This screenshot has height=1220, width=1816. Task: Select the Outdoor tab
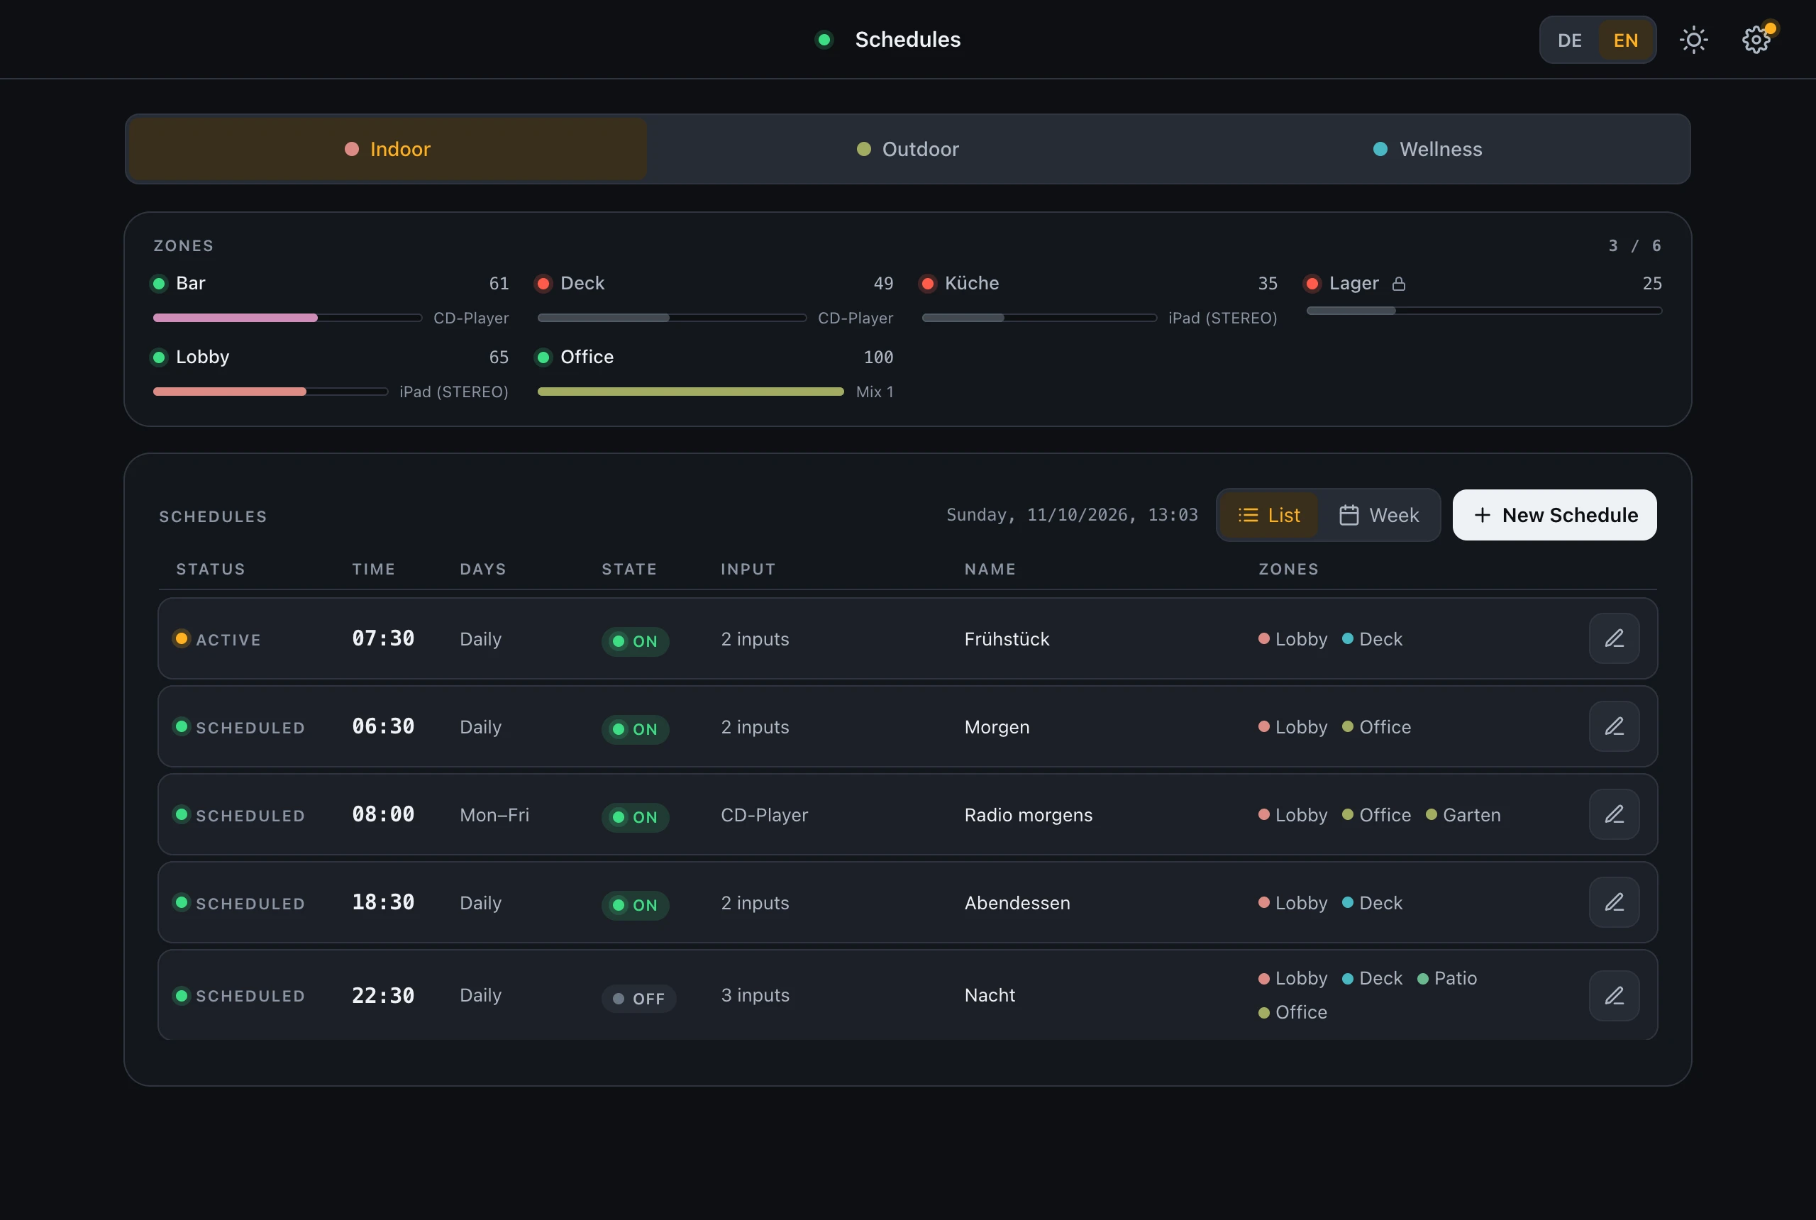point(907,150)
